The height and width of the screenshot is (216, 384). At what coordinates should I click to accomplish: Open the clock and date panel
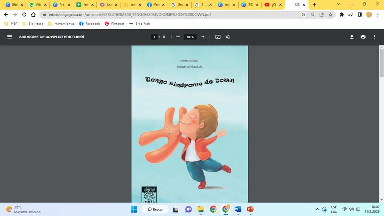pos(372,209)
